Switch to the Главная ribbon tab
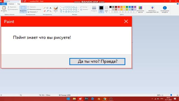Screen dimensions: 179x101 [x=11, y=4]
